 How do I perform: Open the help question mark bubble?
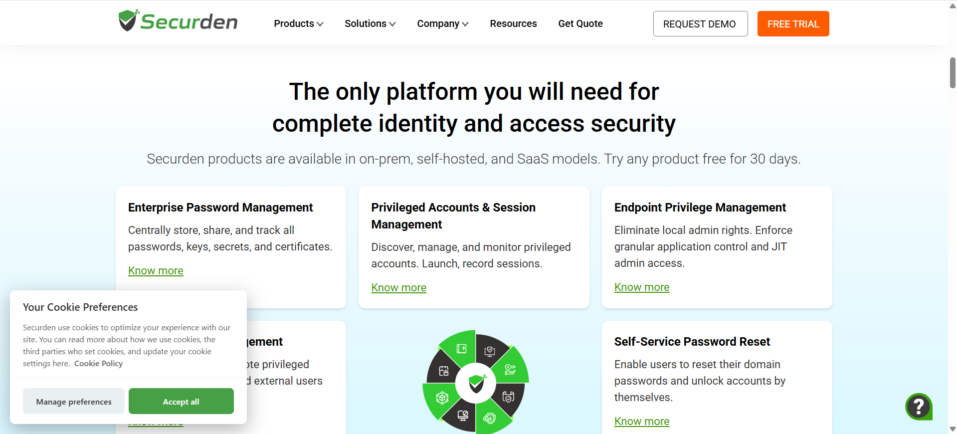click(x=919, y=407)
